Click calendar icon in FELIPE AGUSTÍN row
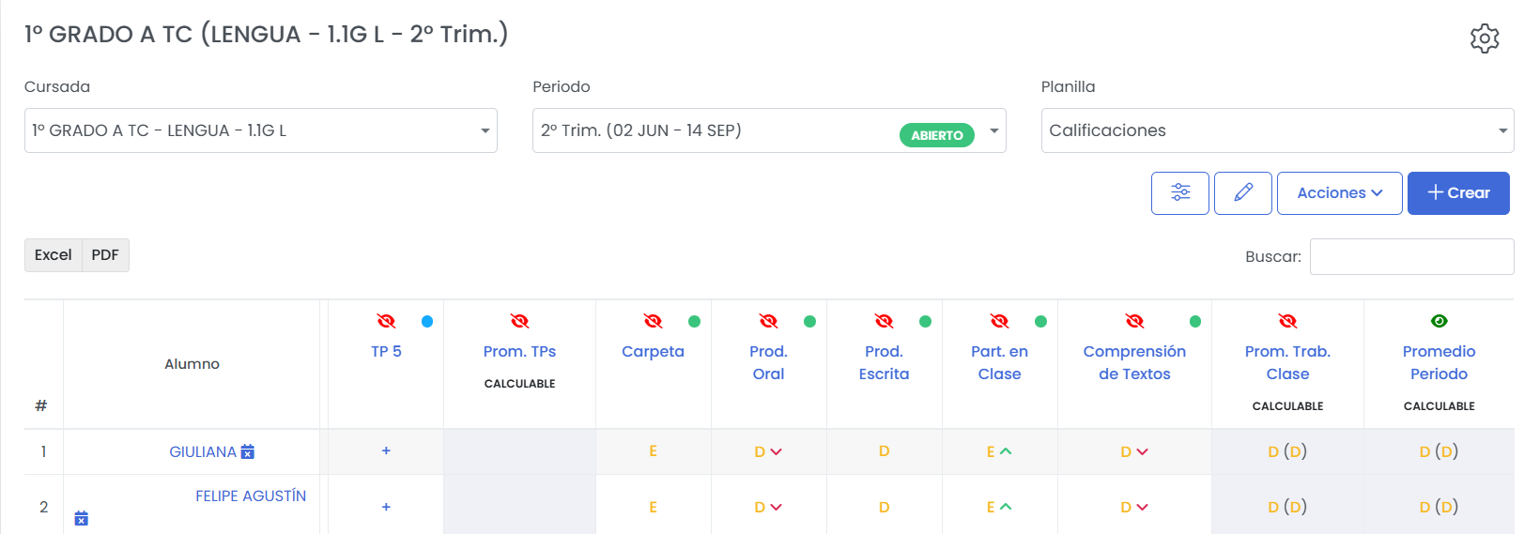 pos(82,518)
